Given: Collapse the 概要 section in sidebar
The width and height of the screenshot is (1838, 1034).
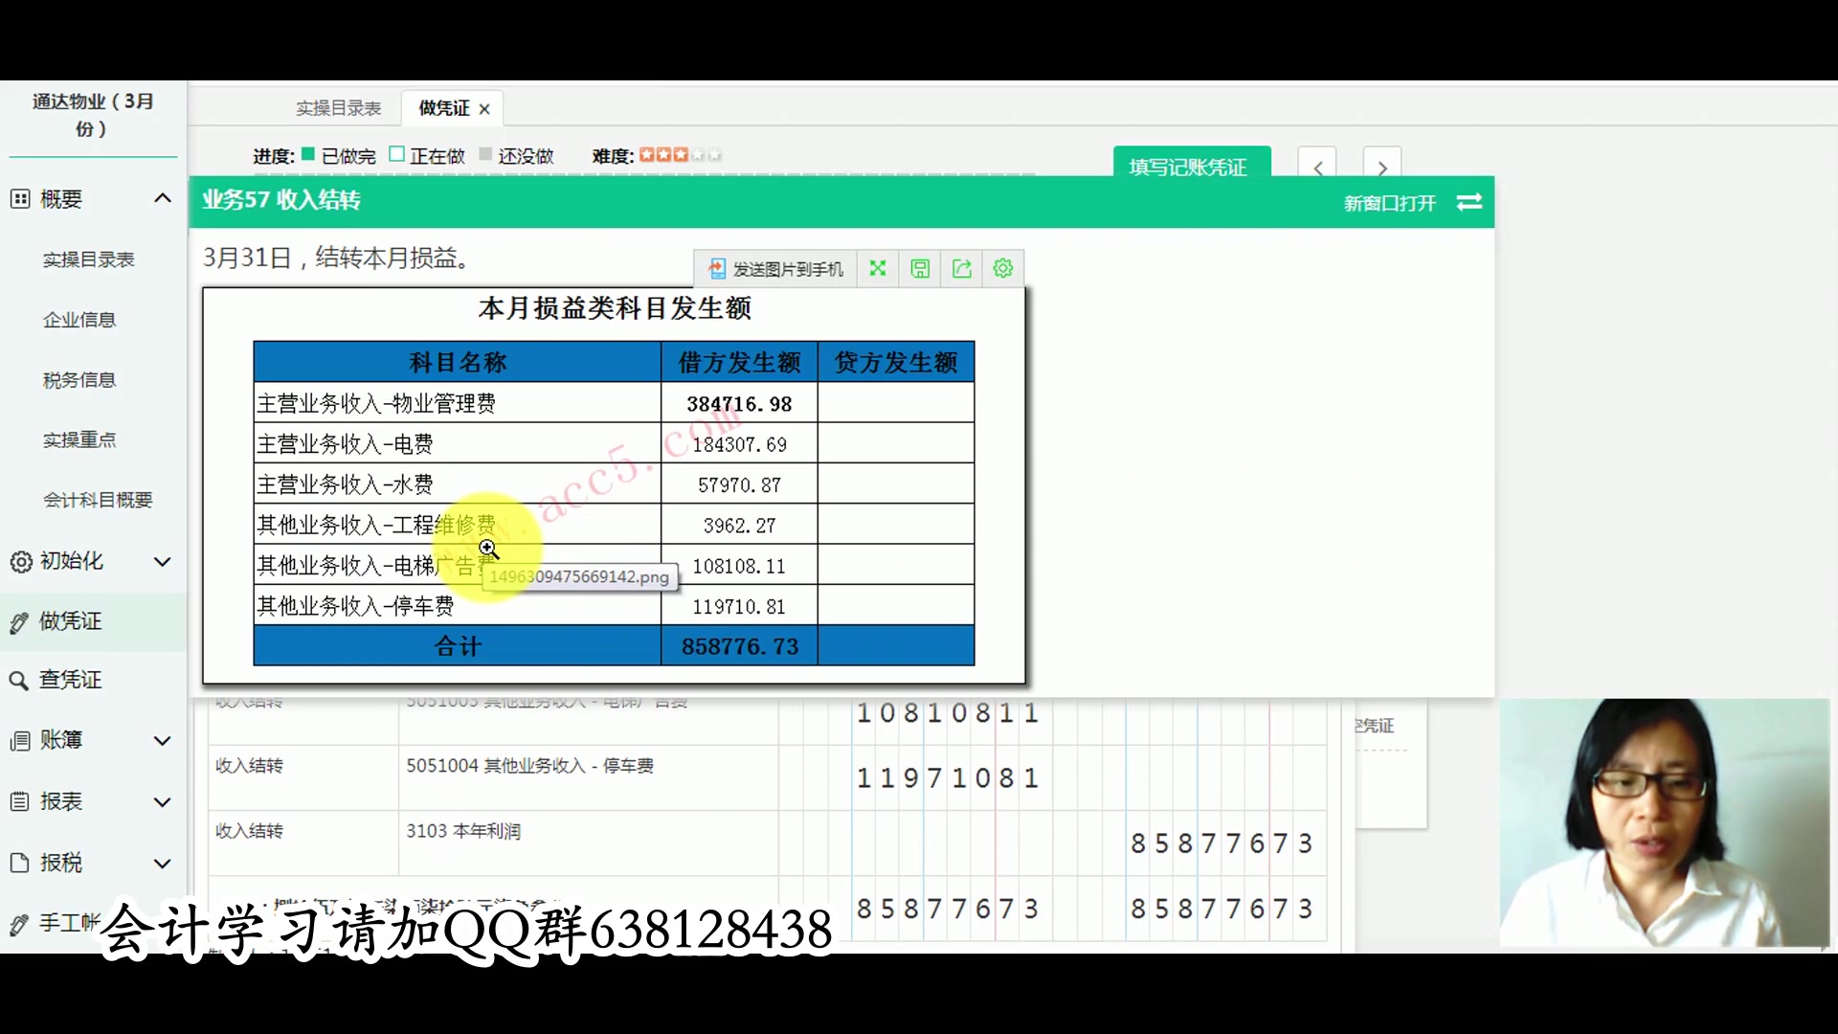Looking at the screenshot, I should (x=163, y=198).
